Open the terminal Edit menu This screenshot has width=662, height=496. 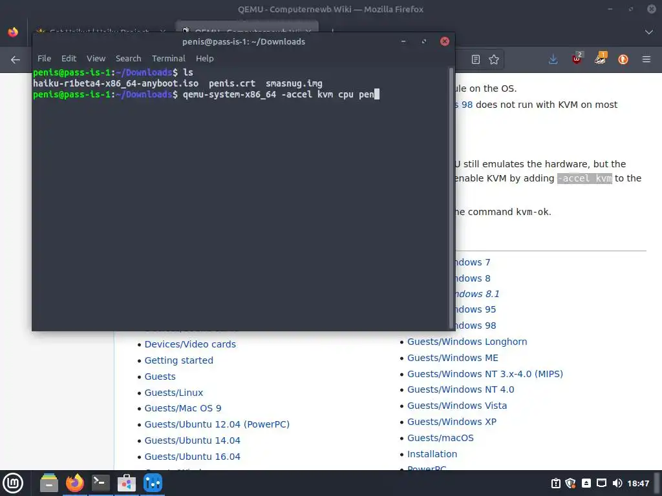tap(69, 59)
